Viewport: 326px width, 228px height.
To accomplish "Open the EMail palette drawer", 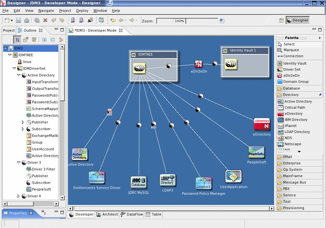I will click(299, 157).
